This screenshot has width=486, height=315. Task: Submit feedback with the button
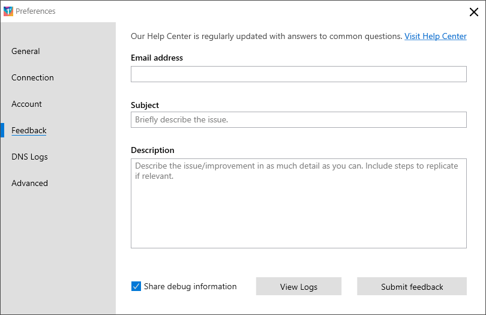tap(412, 286)
